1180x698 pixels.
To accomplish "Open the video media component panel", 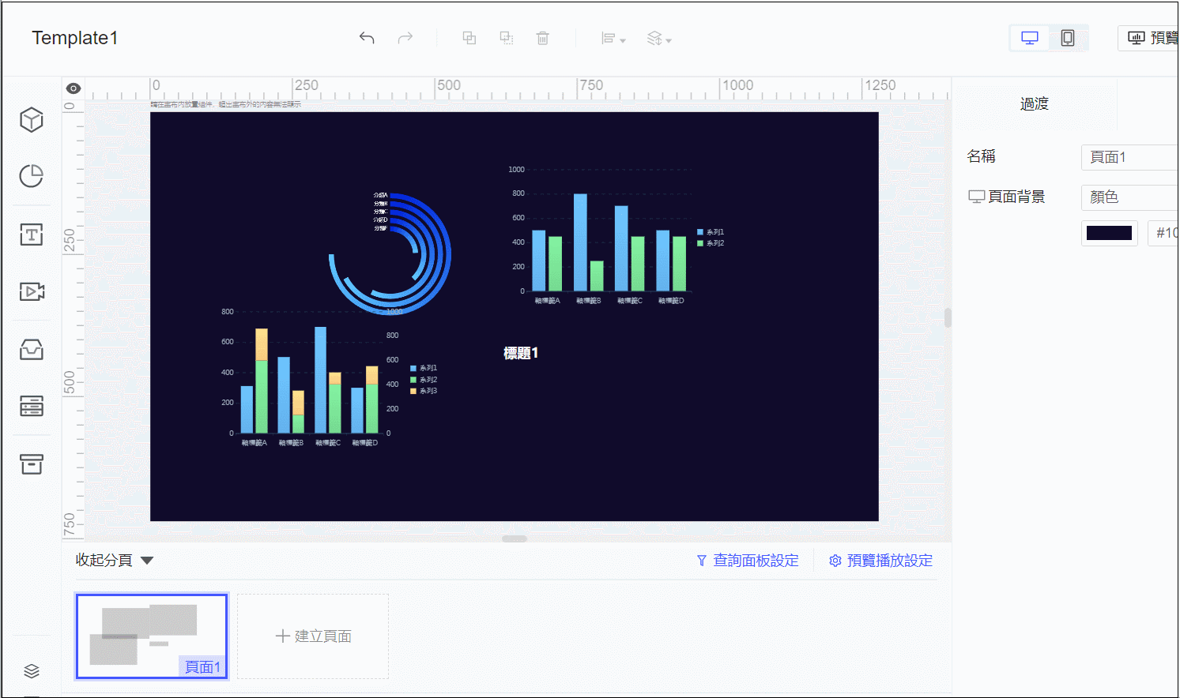I will tap(32, 291).
